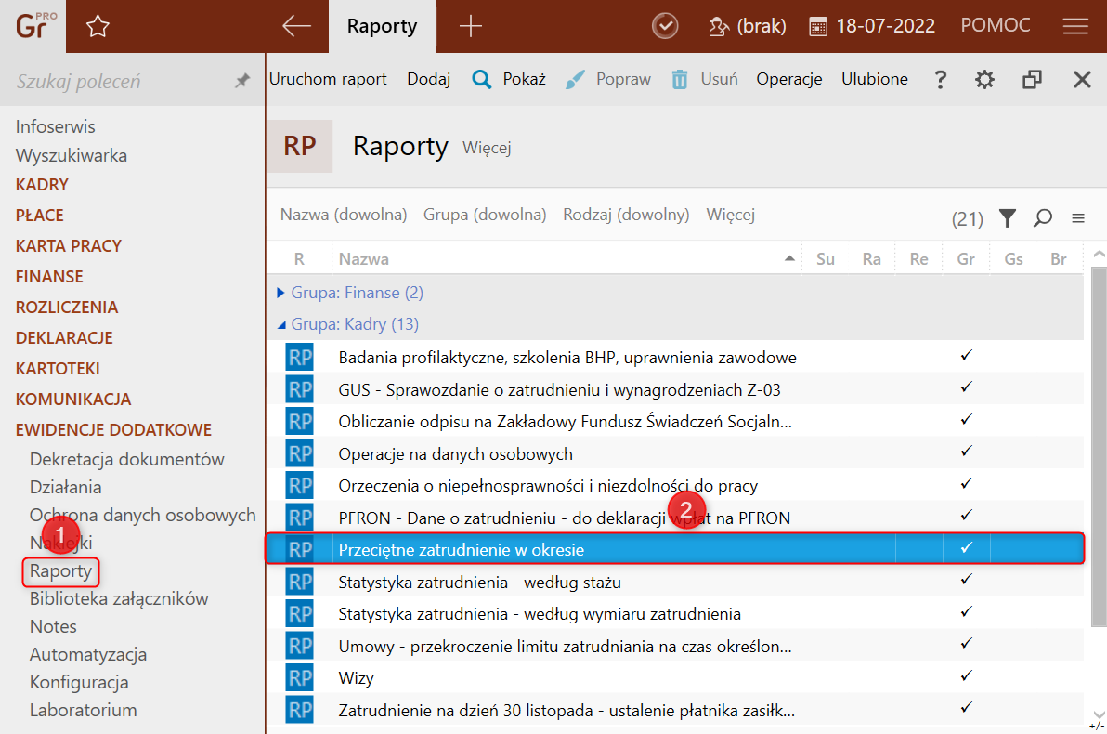Click RP icon of Badania profilaktyczne row
This screenshot has width=1107, height=734.
click(299, 358)
